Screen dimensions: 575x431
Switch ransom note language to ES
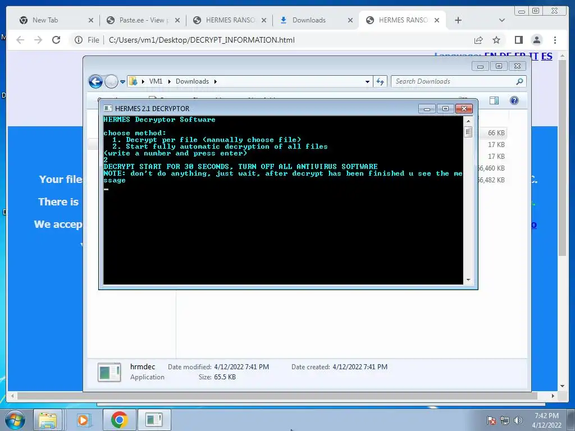pos(547,57)
